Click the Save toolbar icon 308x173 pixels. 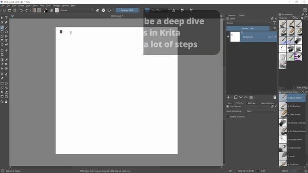[15, 10]
